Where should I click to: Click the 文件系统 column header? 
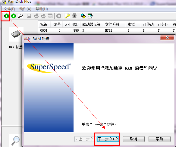click(x=115, y=24)
